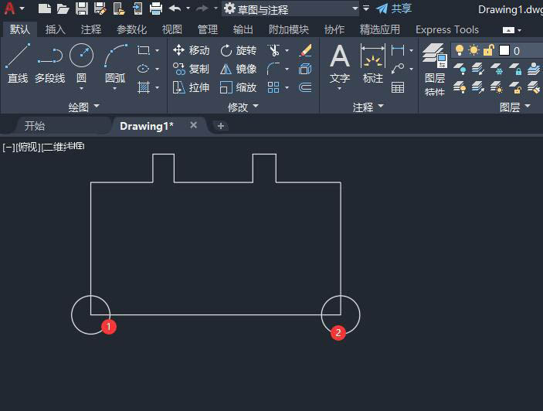Open the Trim tool dropdown arrow
543x411 pixels.
point(287,50)
